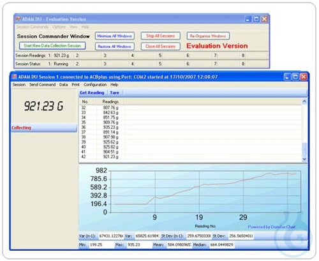Click the readings list scrollbar thumb
The width and height of the screenshot is (319, 261).
(x=304, y=149)
